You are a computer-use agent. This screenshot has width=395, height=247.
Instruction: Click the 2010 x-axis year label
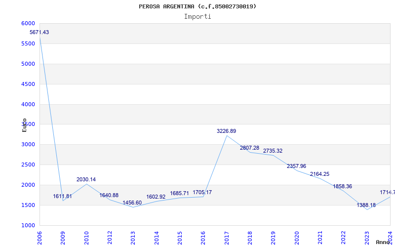coord(86,238)
